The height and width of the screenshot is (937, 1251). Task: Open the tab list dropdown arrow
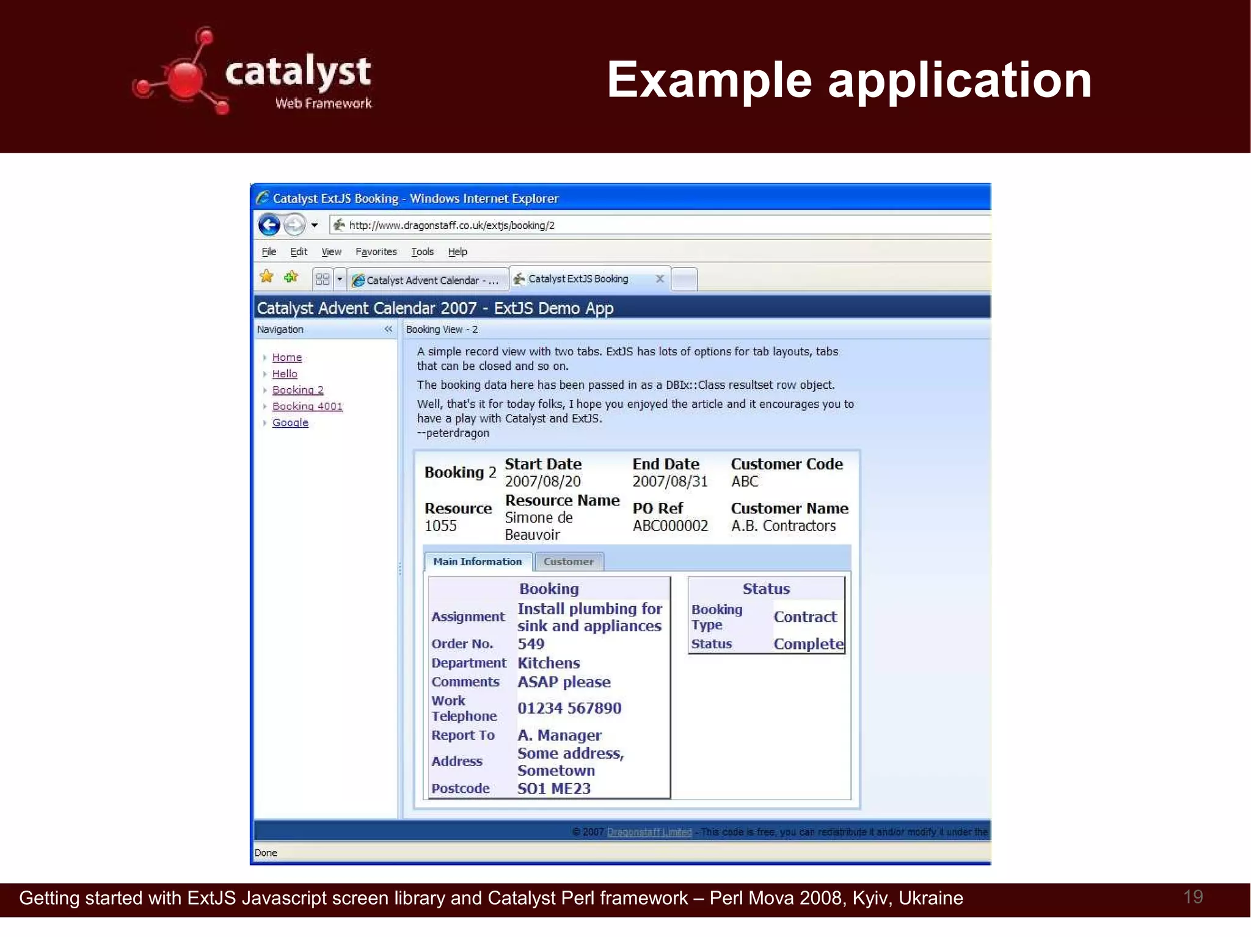point(340,280)
